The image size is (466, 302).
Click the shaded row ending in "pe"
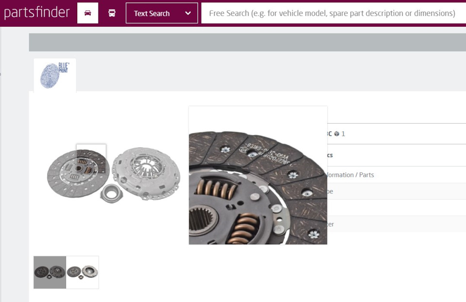click(x=388, y=191)
